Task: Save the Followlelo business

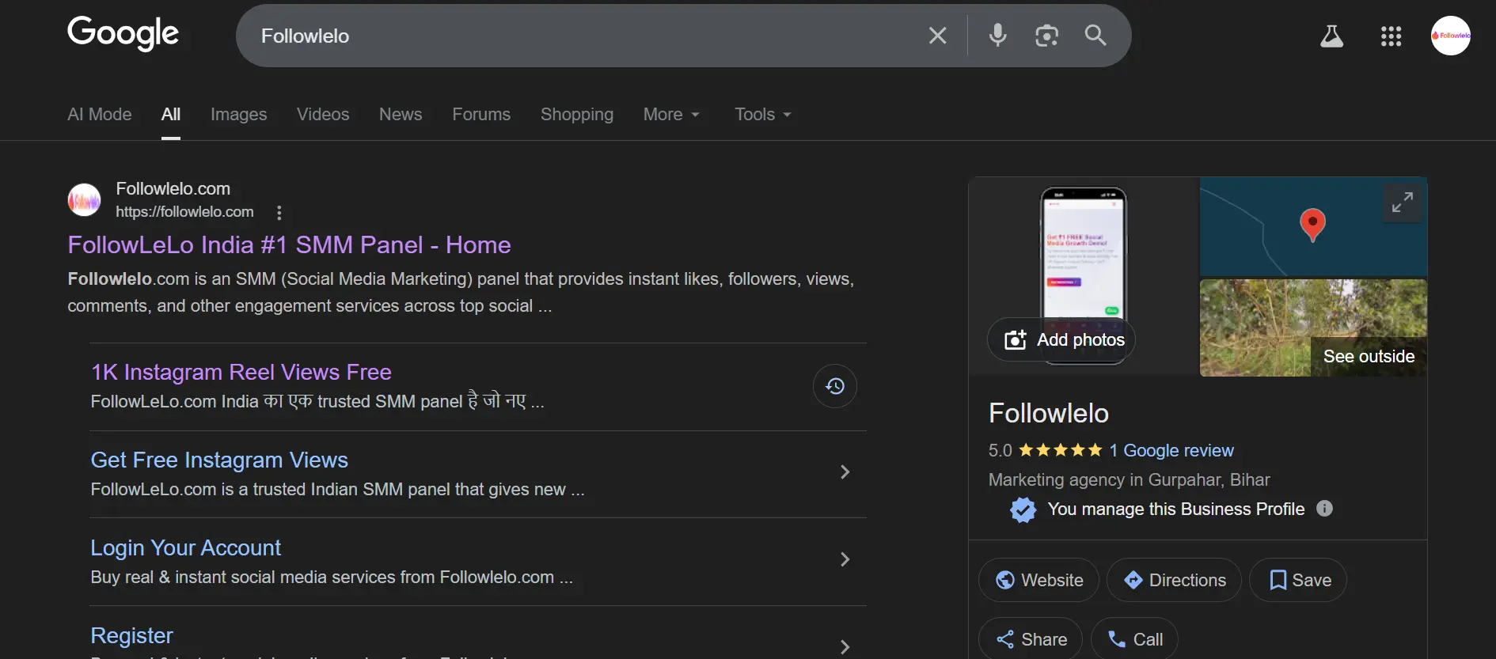Action: click(x=1298, y=580)
